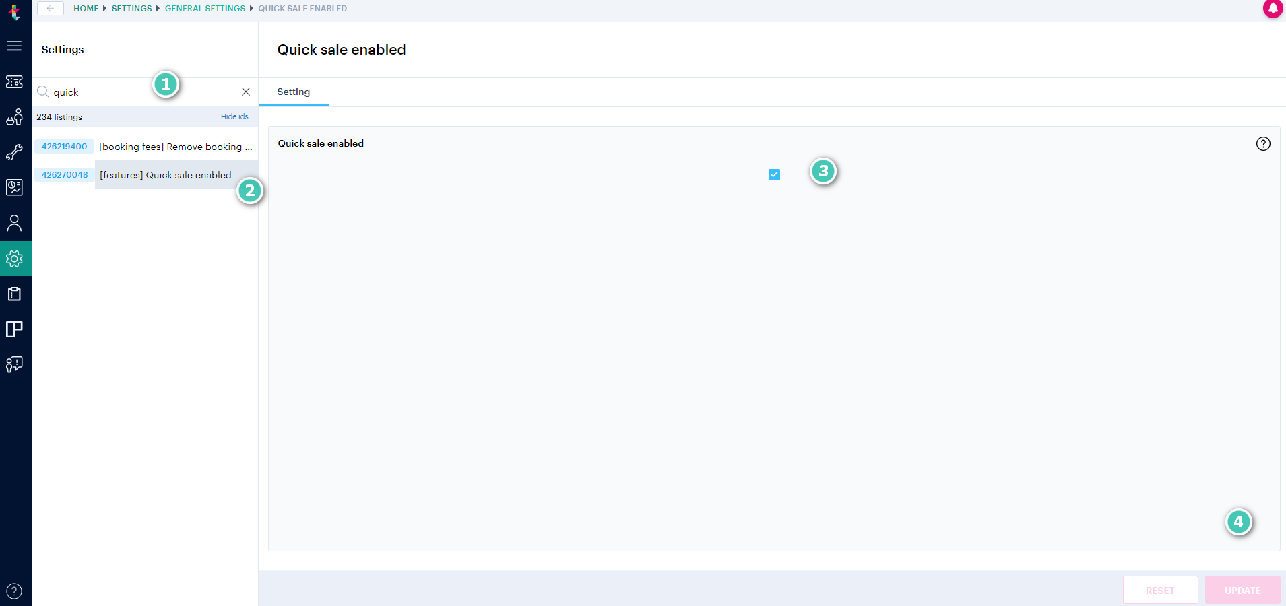Toggle the Quick sale enabled checkbox
1286x606 pixels.
pyautogui.click(x=774, y=174)
